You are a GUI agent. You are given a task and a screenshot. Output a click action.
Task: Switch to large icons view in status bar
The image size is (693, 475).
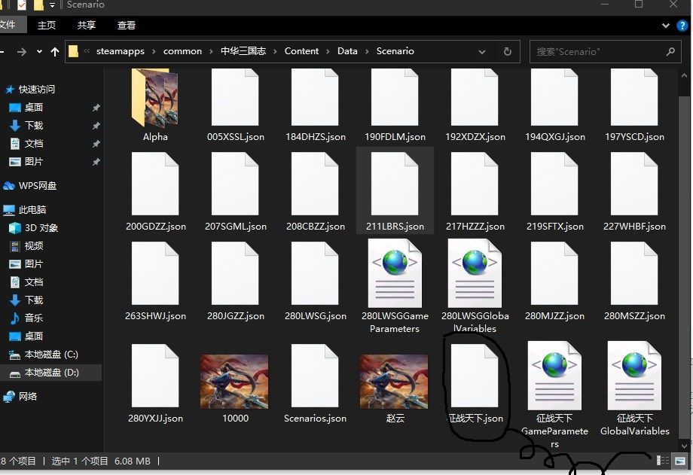[679, 461]
